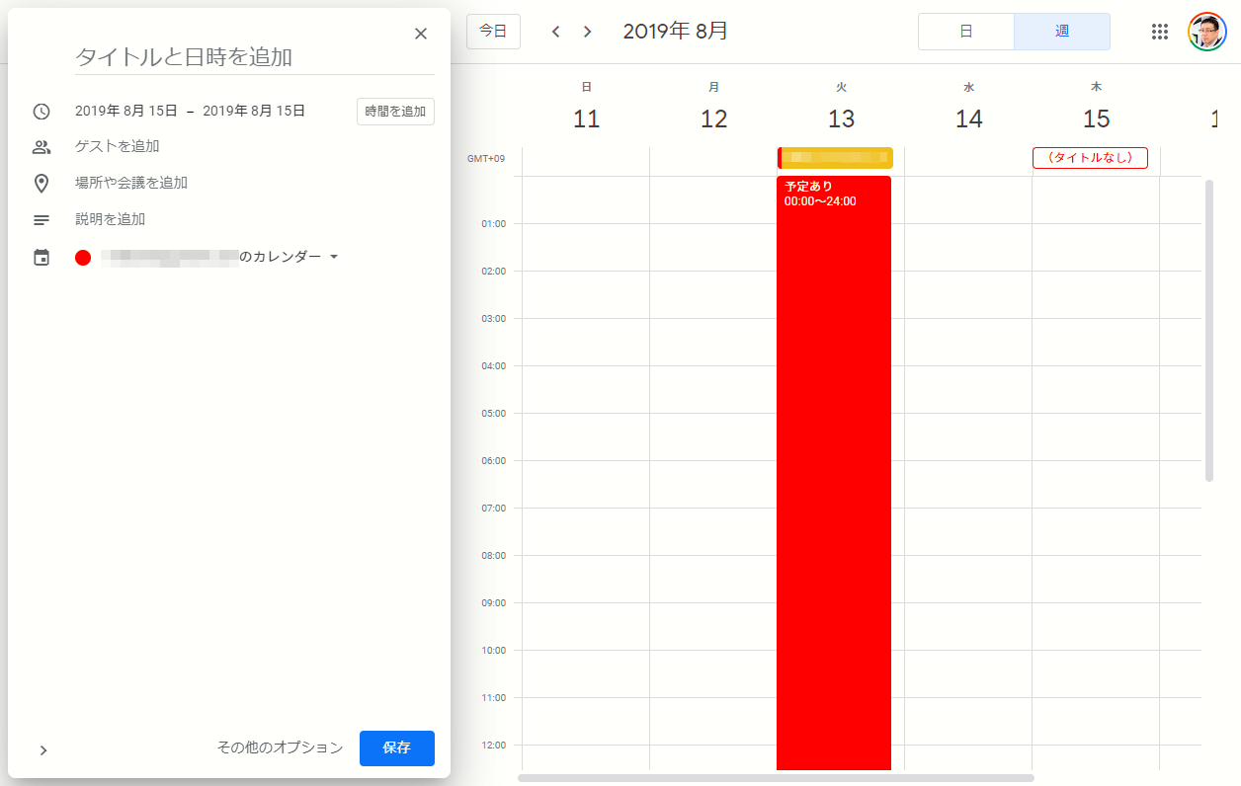Click the guests people icon

pos(41,147)
